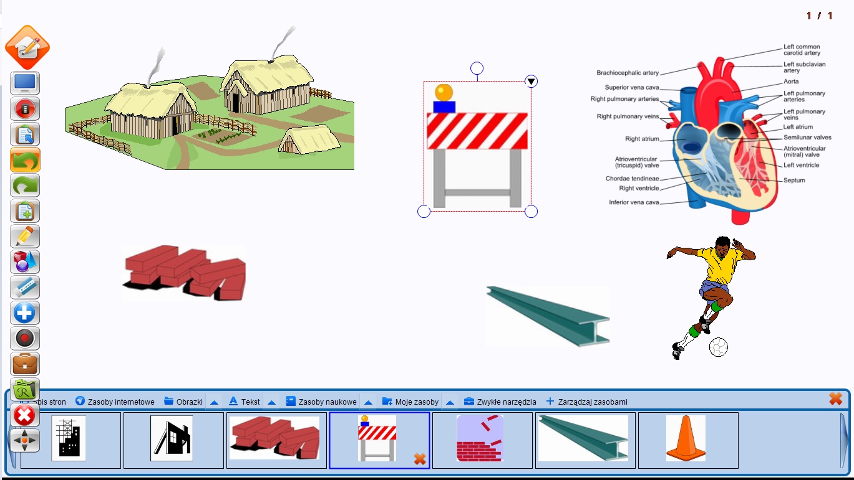Select the pencil drawing tool
This screenshot has width=854, height=480.
pos(25,237)
